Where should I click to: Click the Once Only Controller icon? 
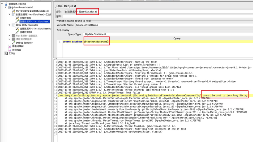click(x=13, y=25)
